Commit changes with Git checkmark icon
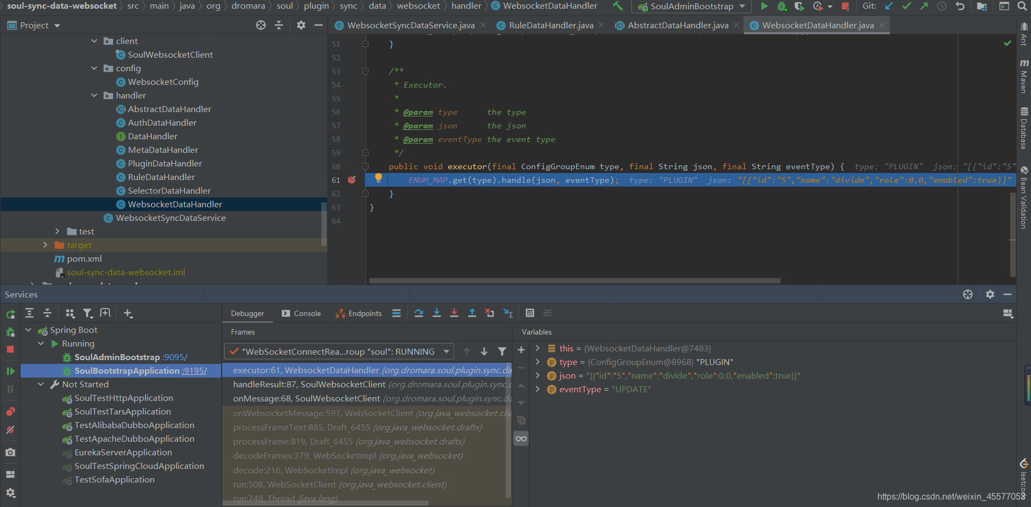 [x=906, y=6]
